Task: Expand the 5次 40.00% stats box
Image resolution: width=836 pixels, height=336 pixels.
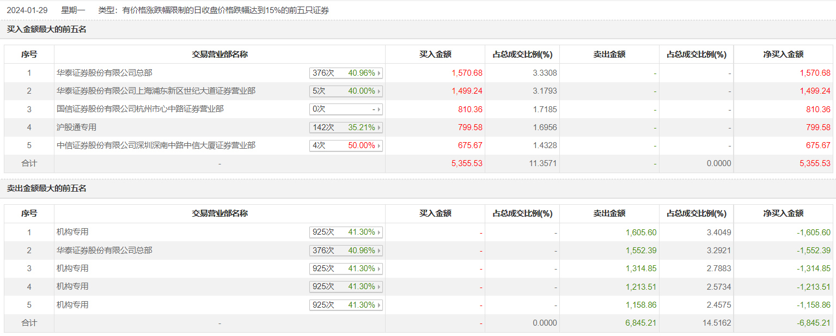Action: [x=346, y=91]
